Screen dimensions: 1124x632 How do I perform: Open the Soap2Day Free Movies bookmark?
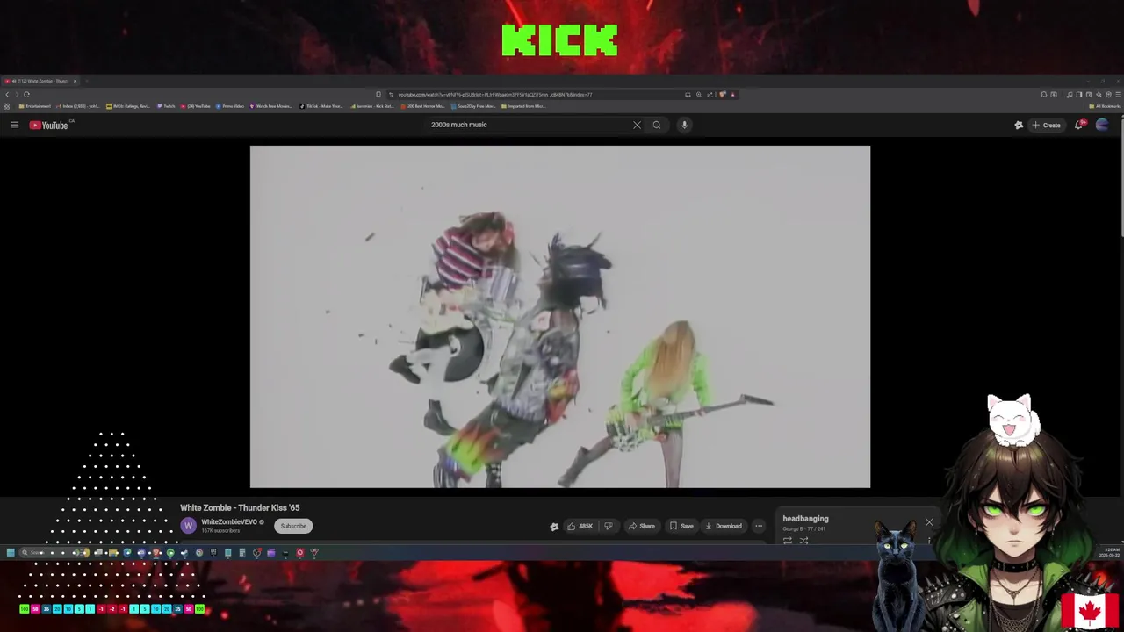(473, 106)
